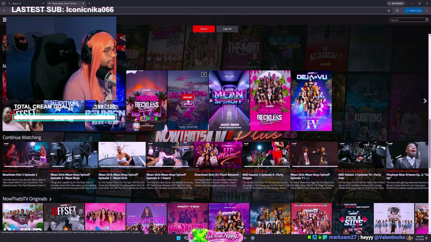
Task: Open the hamburger menu icon
Action: click(4, 19)
